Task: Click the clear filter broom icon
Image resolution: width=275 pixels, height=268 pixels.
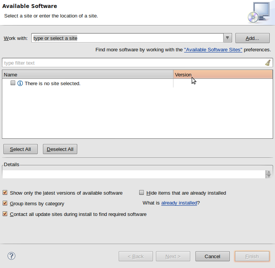Action: pos(268,63)
